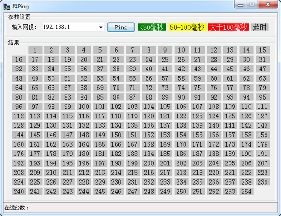
Task: Select host cell number 254
Action: pyautogui.click(x=246, y=191)
